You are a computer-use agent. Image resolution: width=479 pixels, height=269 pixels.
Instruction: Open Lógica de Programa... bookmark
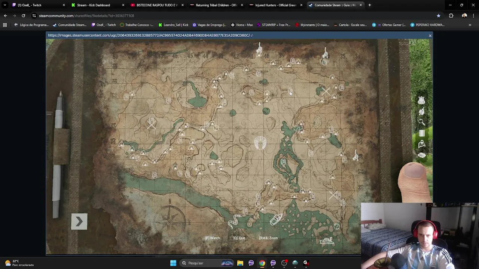pos(31,25)
